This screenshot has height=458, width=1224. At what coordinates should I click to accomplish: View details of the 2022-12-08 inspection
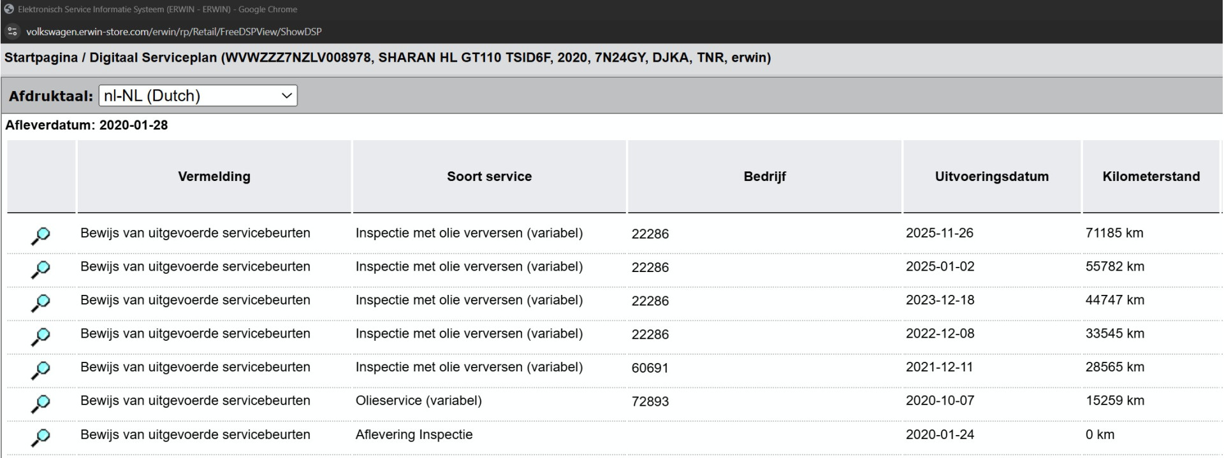[x=40, y=336]
